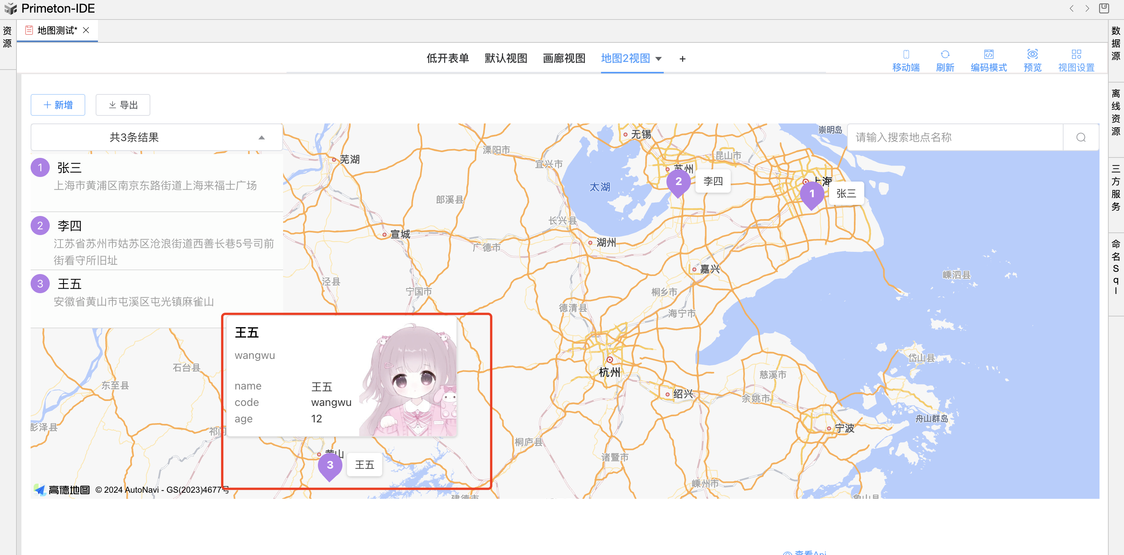The image size is (1124, 555).
Task: Click the map location search input field
Action: coord(954,137)
